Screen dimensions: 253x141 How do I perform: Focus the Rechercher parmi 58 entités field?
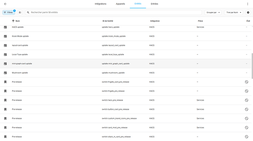[x=113, y=12]
